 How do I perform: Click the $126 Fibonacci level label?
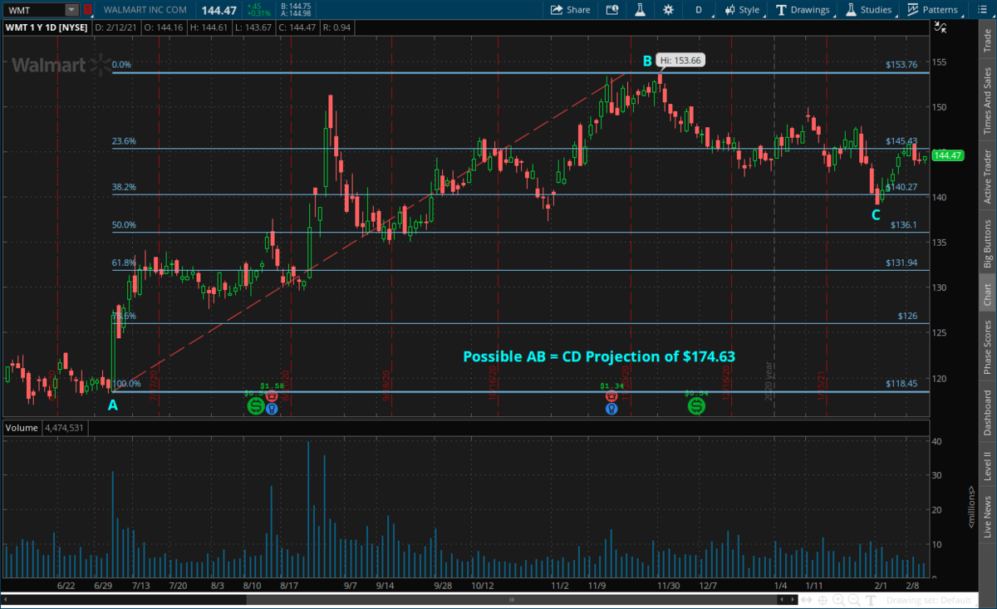click(908, 317)
